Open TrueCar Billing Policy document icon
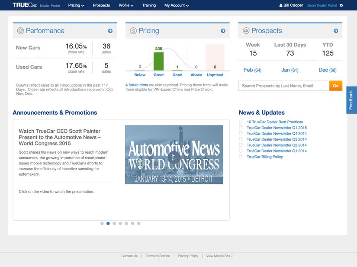 click(241, 157)
